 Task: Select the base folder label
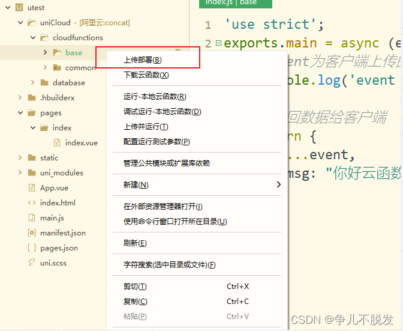coord(74,52)
